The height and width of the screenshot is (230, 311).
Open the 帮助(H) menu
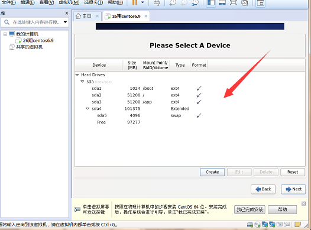click(115, 2)
